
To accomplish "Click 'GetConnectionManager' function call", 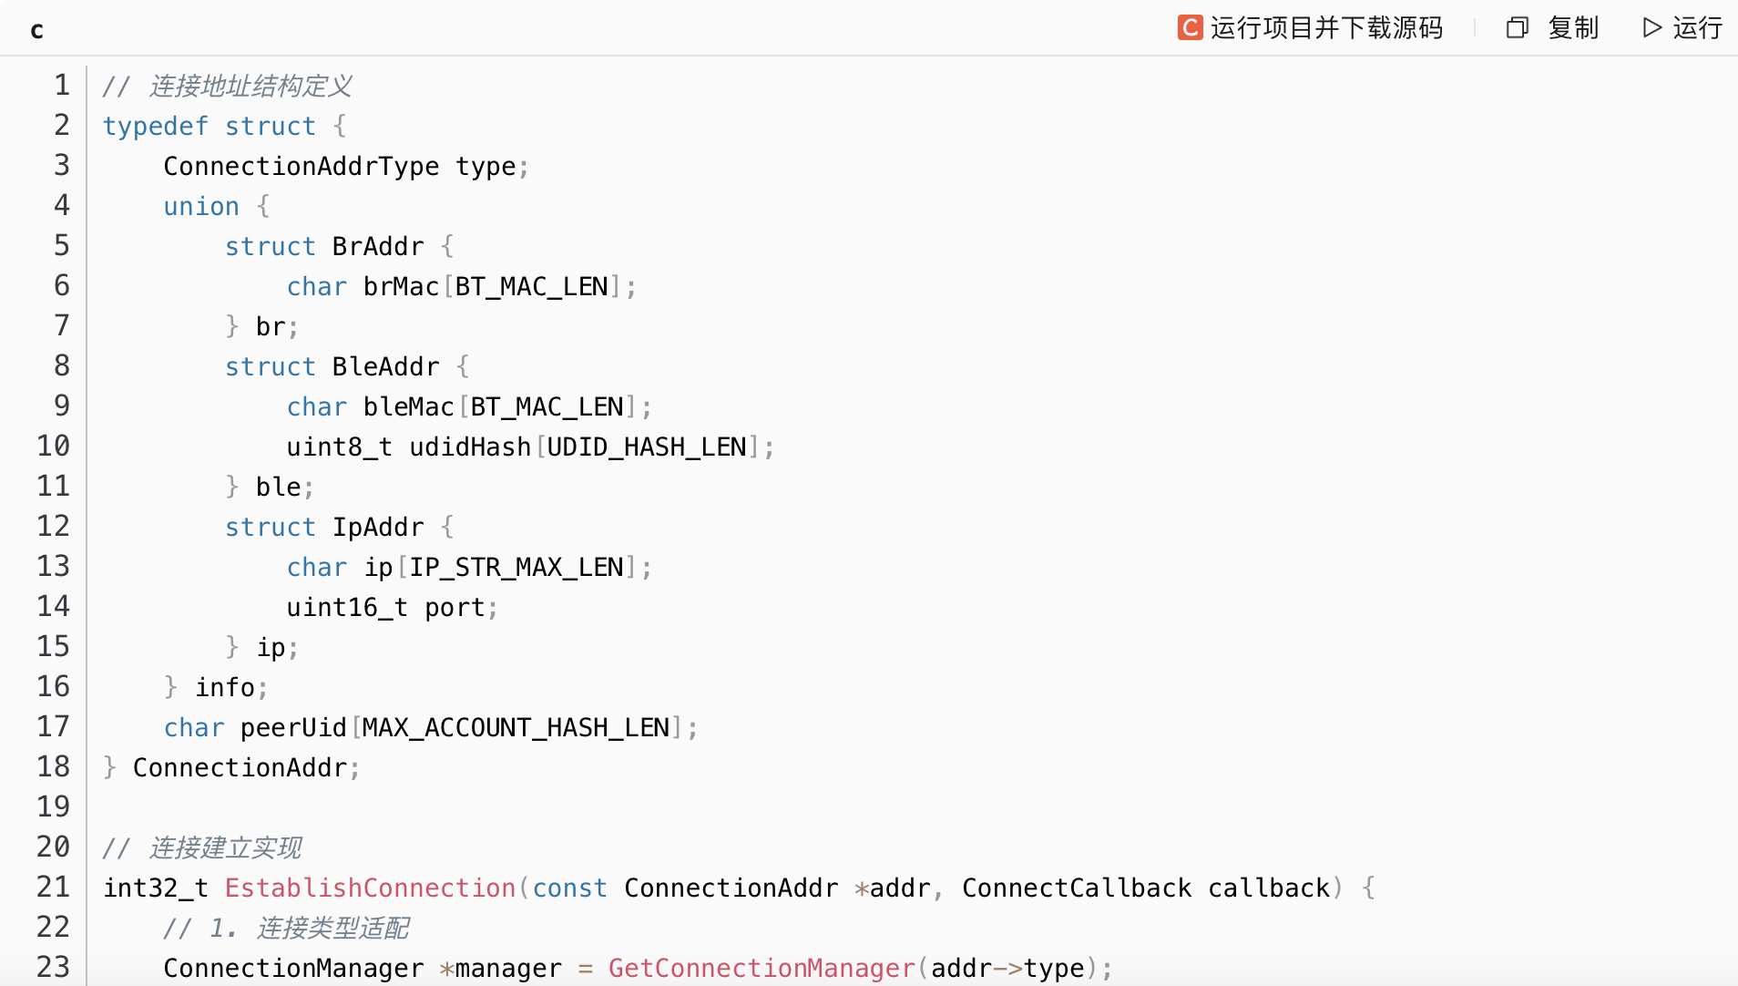I will (x=762, y=968).
